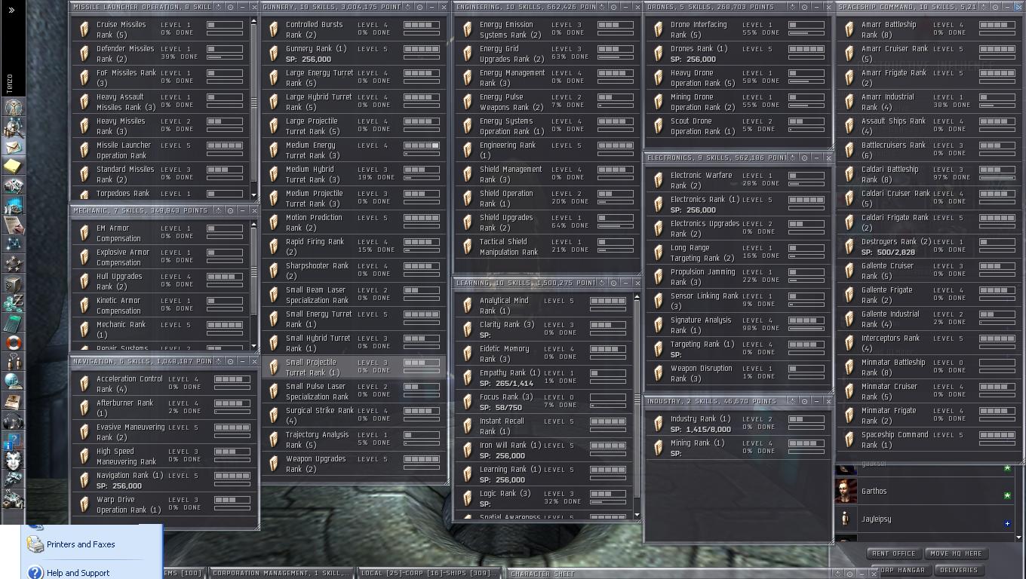Open the Character Sheet sidebar icon

click(x=13, y=108)
